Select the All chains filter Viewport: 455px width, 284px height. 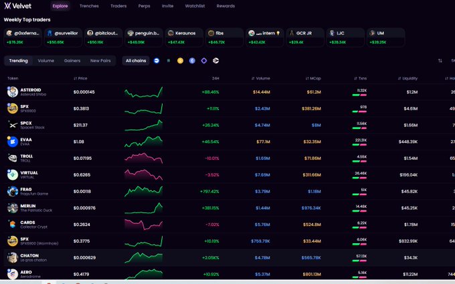click(x=136, y=61)
